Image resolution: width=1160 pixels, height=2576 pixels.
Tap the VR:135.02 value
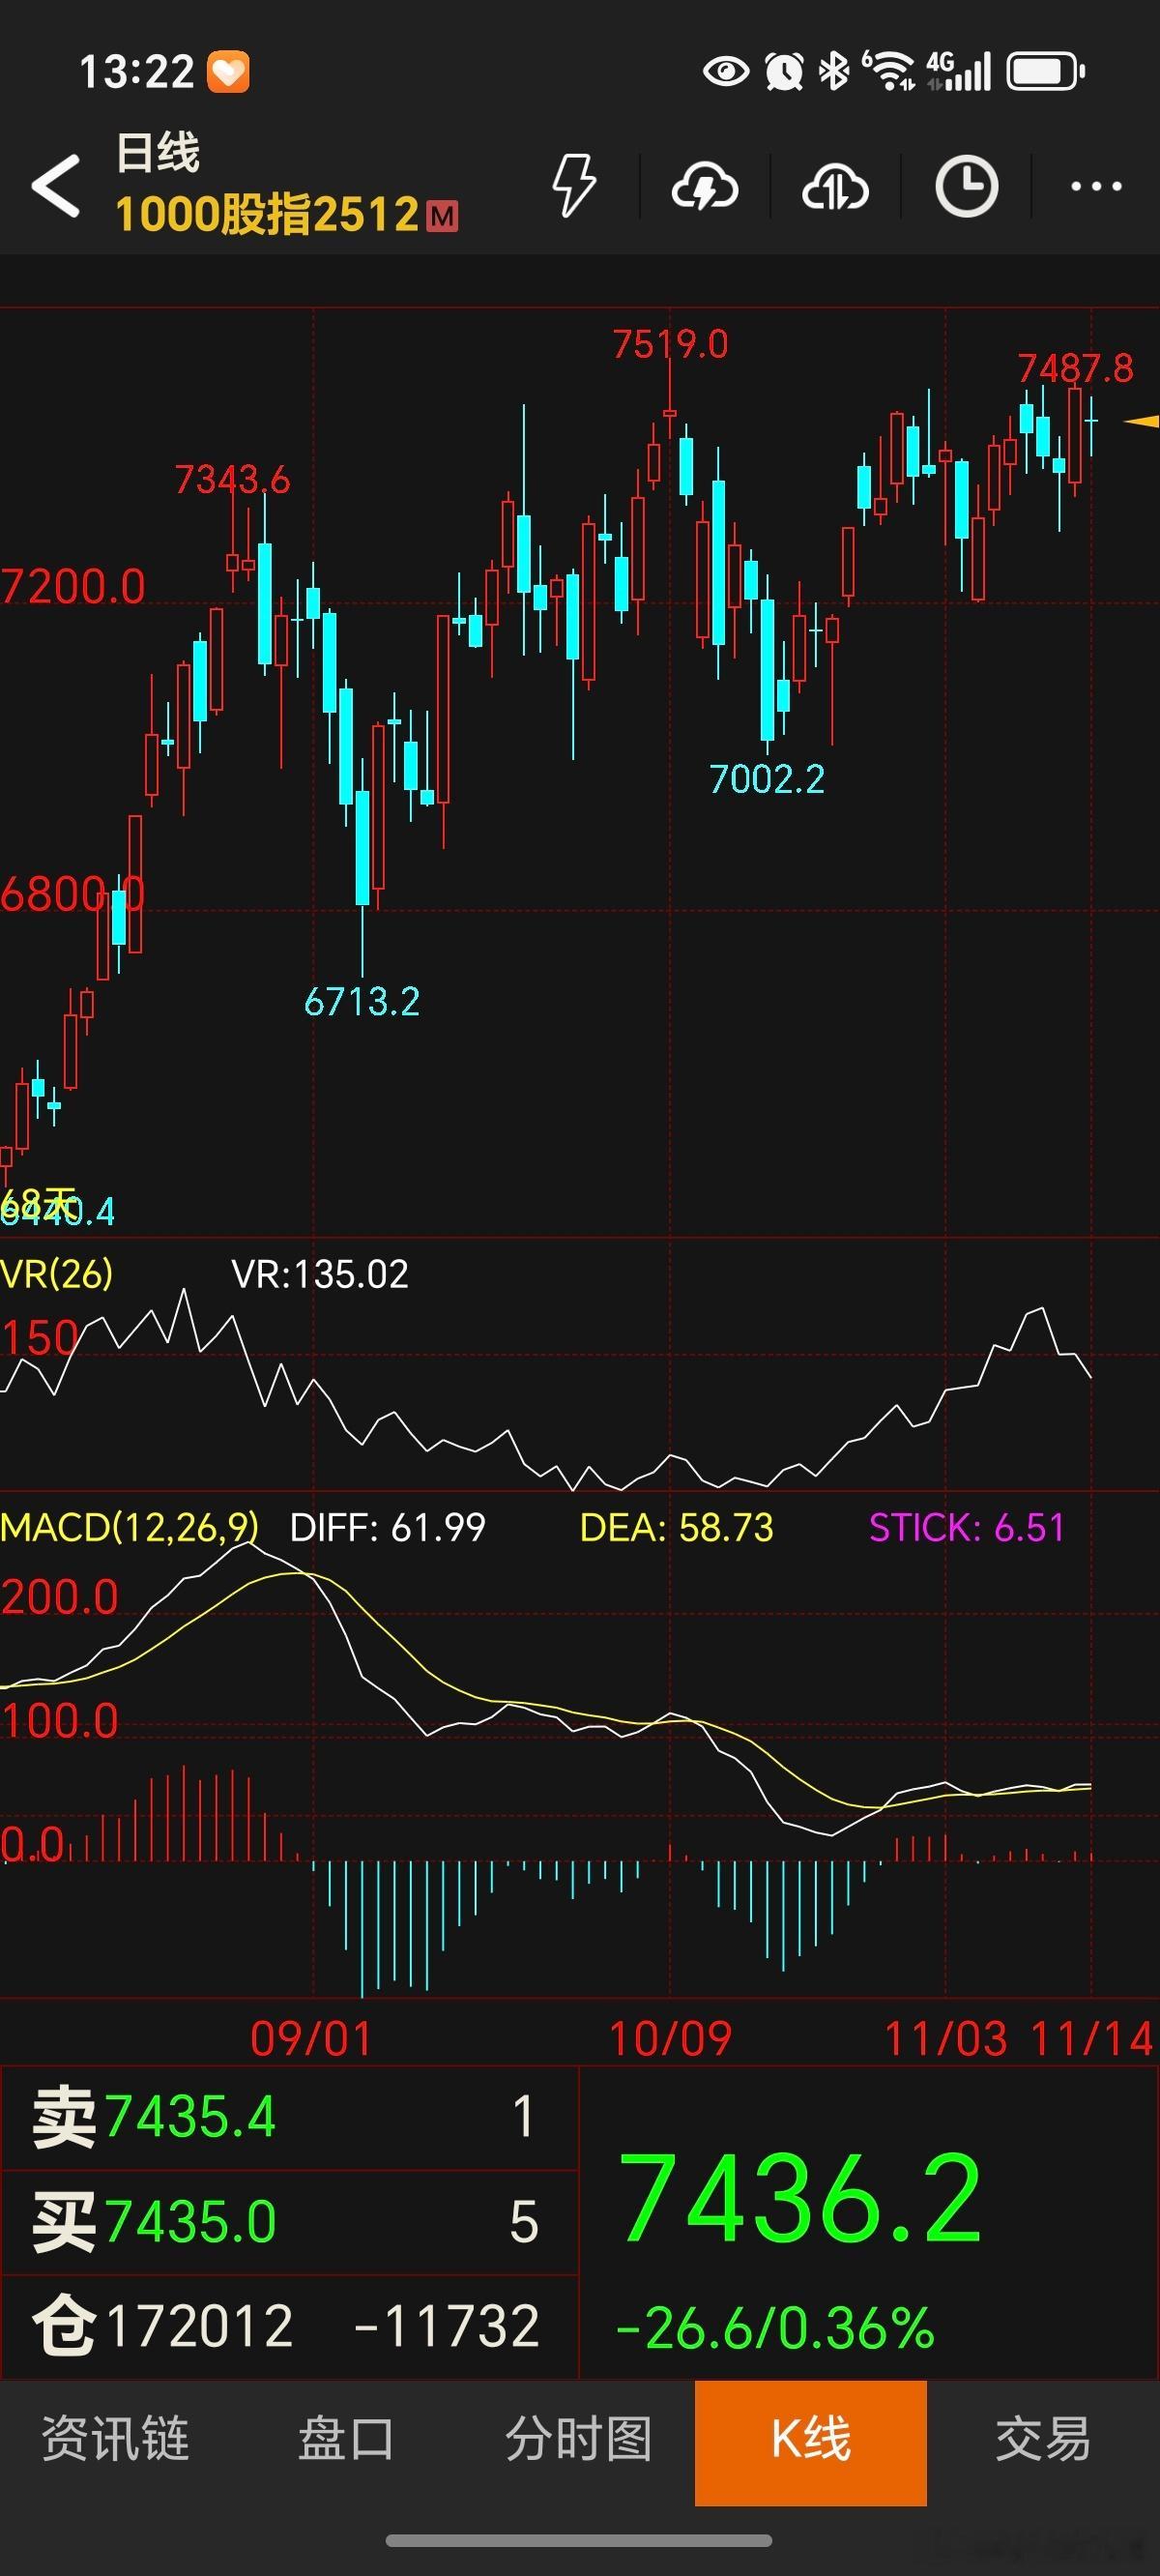(x=320, y=1274)
